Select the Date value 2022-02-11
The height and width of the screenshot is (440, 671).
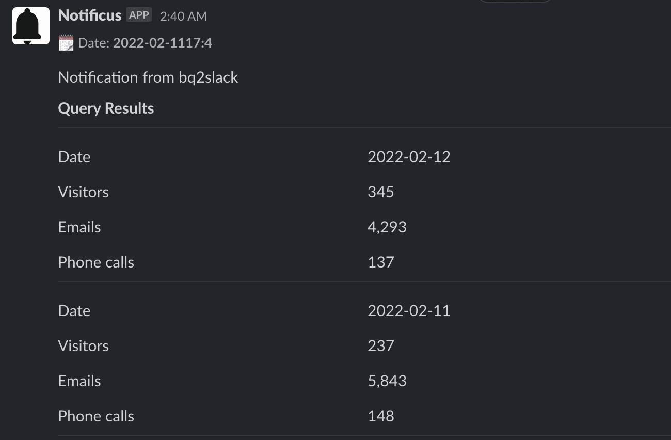click(x=409, y=310)
